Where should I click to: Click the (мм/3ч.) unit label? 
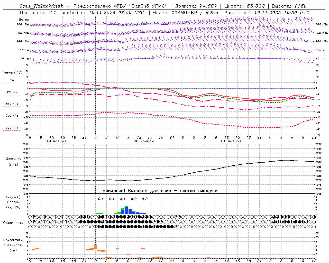[13, 197]
